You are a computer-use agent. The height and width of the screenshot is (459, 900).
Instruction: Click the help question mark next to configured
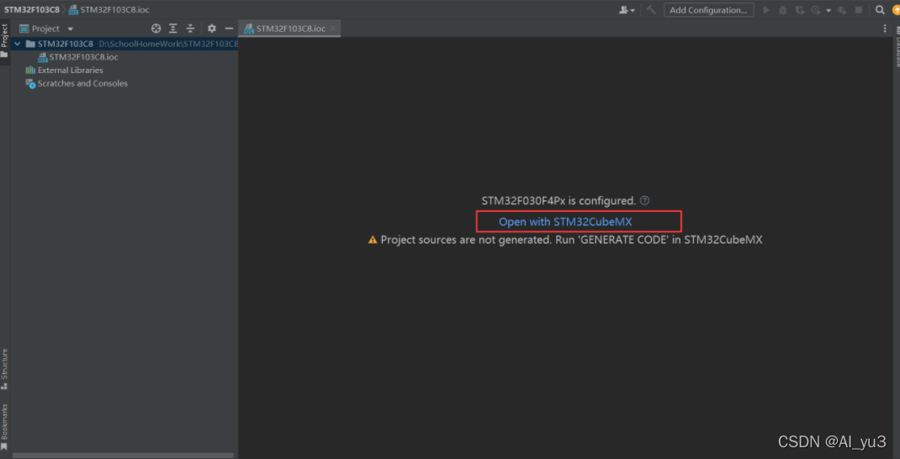click(x=644, y=201)
